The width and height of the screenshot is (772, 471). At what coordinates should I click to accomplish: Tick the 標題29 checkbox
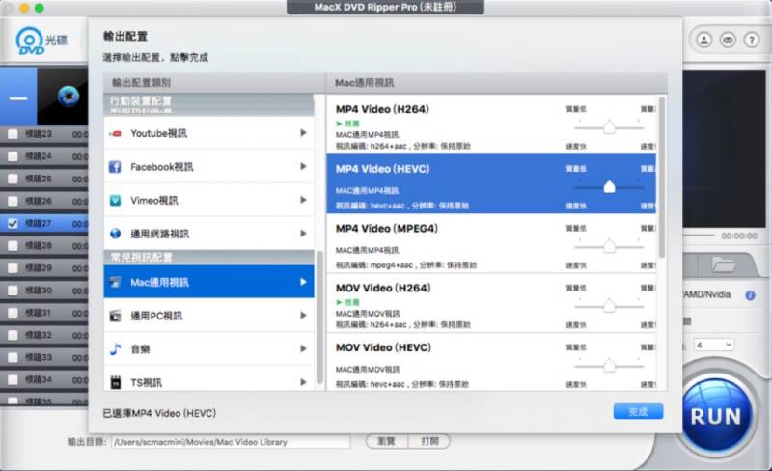click(x=13, y=268)
